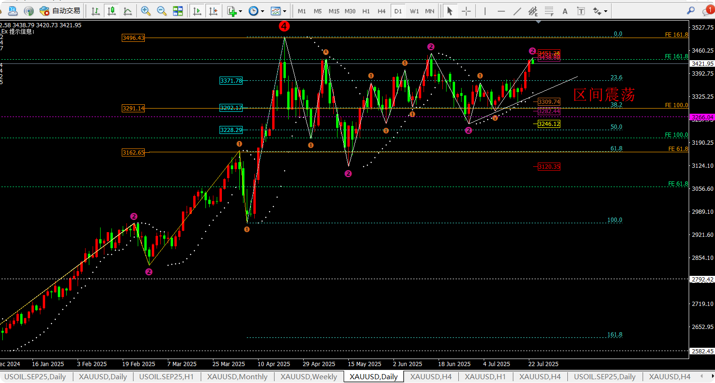Click the tile windows icon

[178, 11]
